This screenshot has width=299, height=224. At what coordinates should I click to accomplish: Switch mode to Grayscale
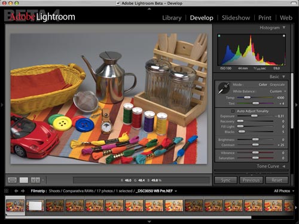[277, 85]
